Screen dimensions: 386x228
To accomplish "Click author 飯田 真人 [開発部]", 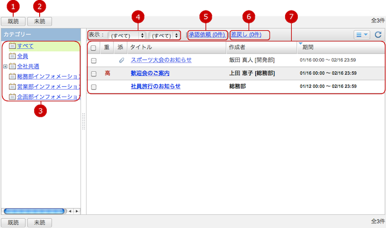I will tap(252, 60).
